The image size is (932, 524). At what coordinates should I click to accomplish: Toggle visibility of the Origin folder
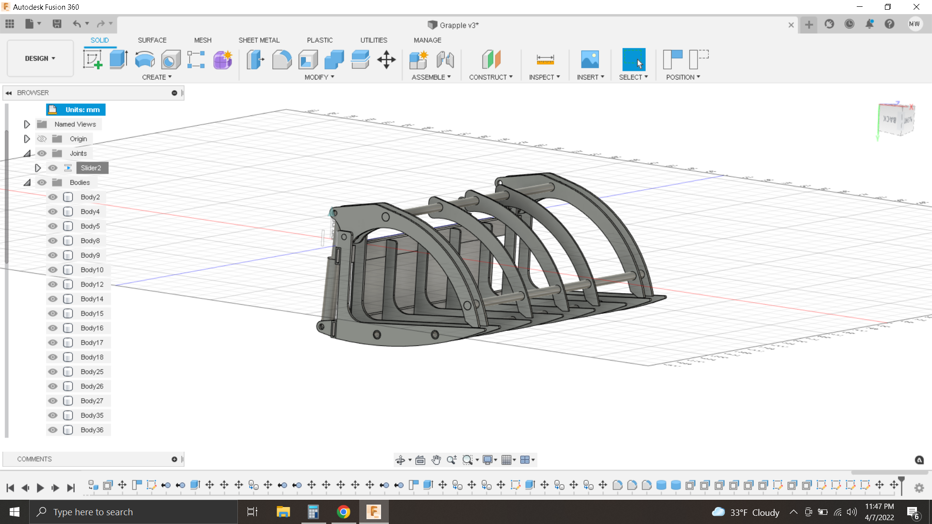click(x=42, y=139)
